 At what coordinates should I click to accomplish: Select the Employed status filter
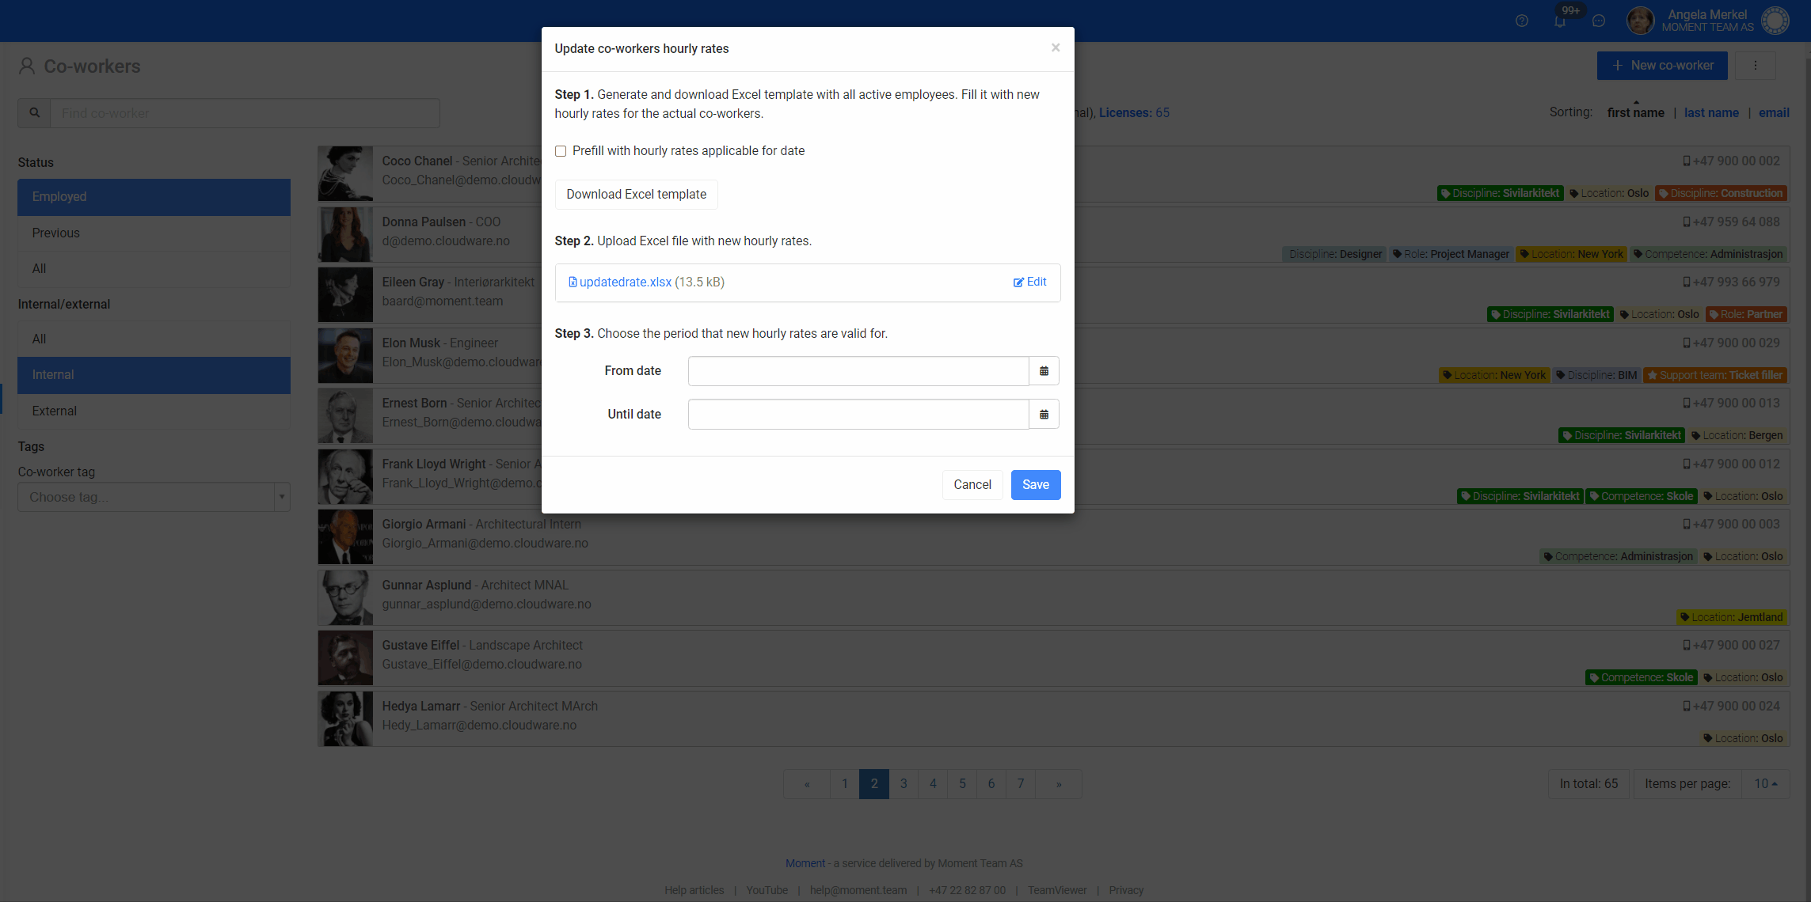pos(154,197)
